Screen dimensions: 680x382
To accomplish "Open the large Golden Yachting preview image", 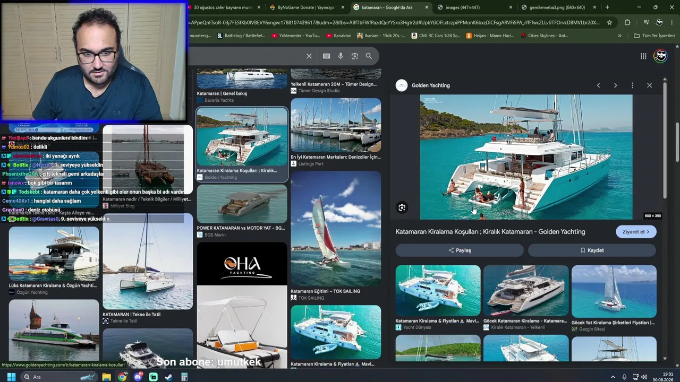I will coord(526,157).
